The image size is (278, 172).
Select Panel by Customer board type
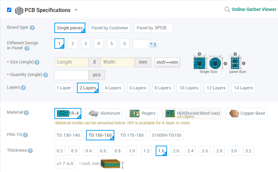(x=110, y=28)
